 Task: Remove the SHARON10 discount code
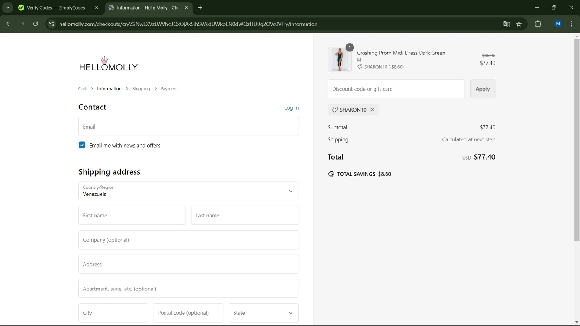[372, 110]
